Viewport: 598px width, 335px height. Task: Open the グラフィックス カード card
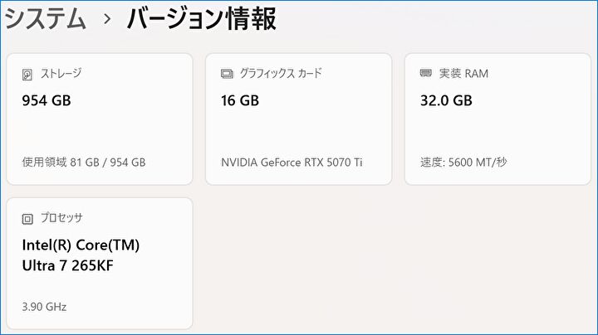pos(298,119)
